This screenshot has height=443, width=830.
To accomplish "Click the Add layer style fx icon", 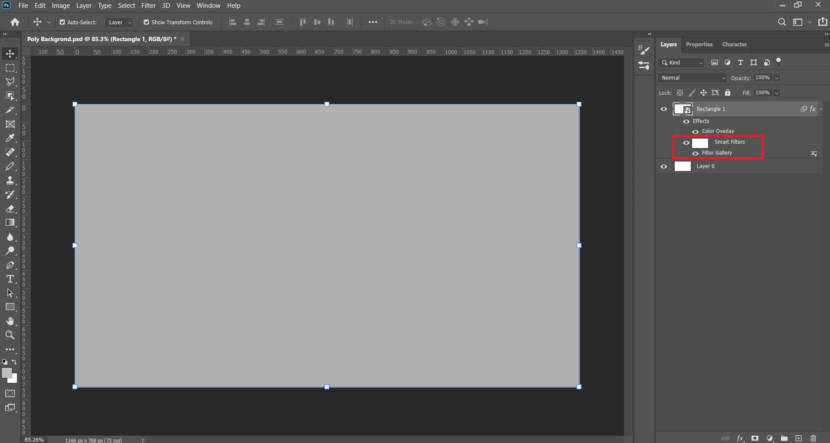I will pyautogui.click(x=740, y=438).
